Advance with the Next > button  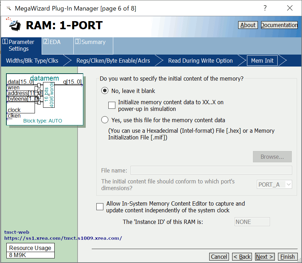265,257
